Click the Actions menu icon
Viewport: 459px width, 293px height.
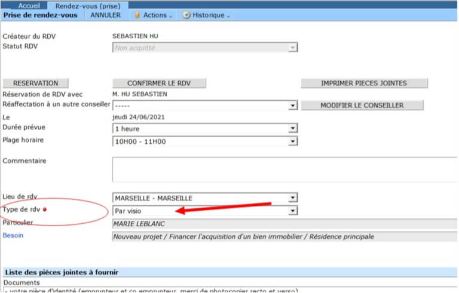[x=137, y=15]
